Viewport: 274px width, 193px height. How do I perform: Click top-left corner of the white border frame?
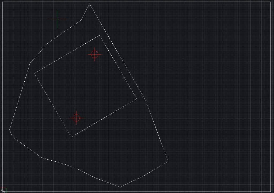2,2
